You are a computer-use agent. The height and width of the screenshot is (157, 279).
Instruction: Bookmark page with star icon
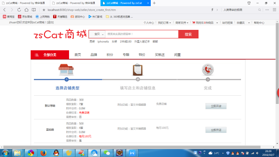coord(44,10)
